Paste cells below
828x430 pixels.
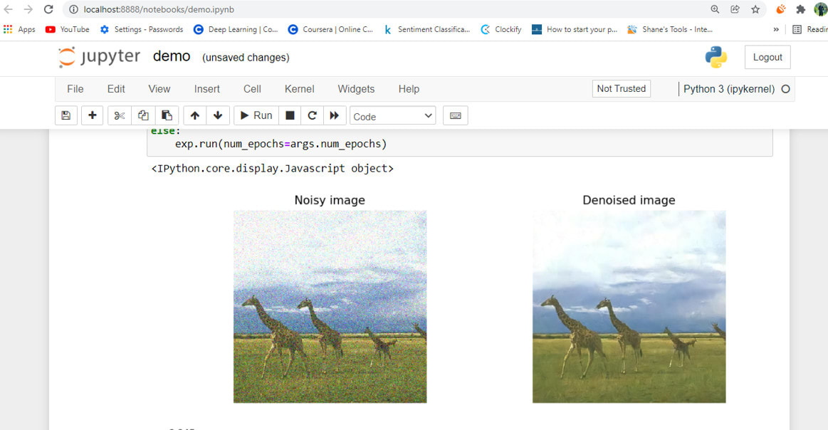(x=167, y=116)
